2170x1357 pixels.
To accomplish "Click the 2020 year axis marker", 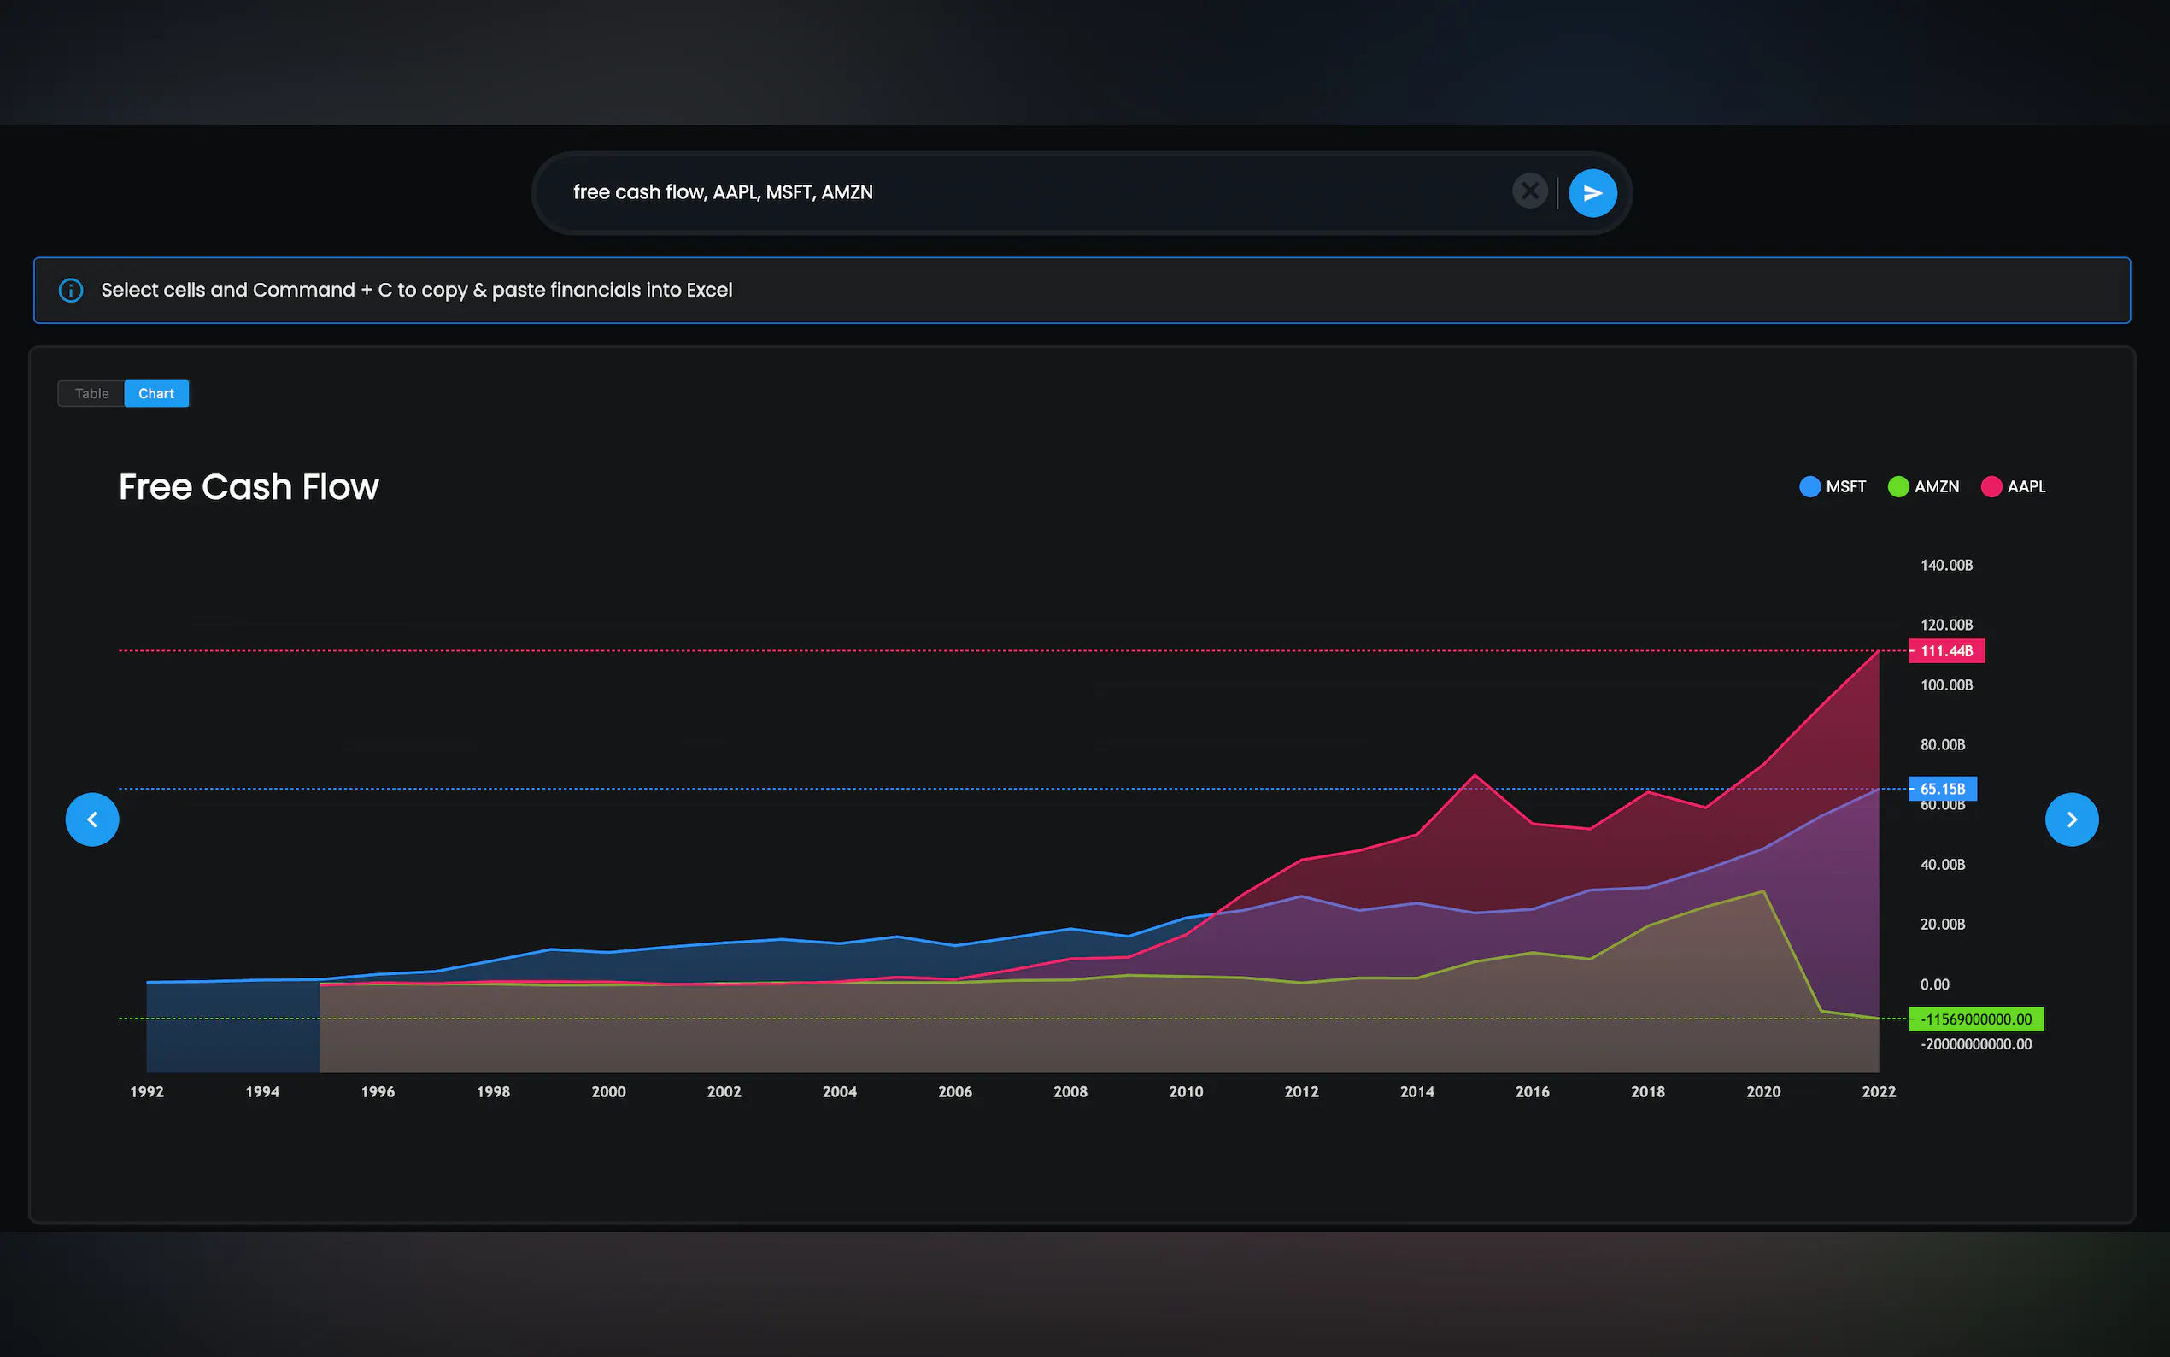I will pos(1762,1091).
